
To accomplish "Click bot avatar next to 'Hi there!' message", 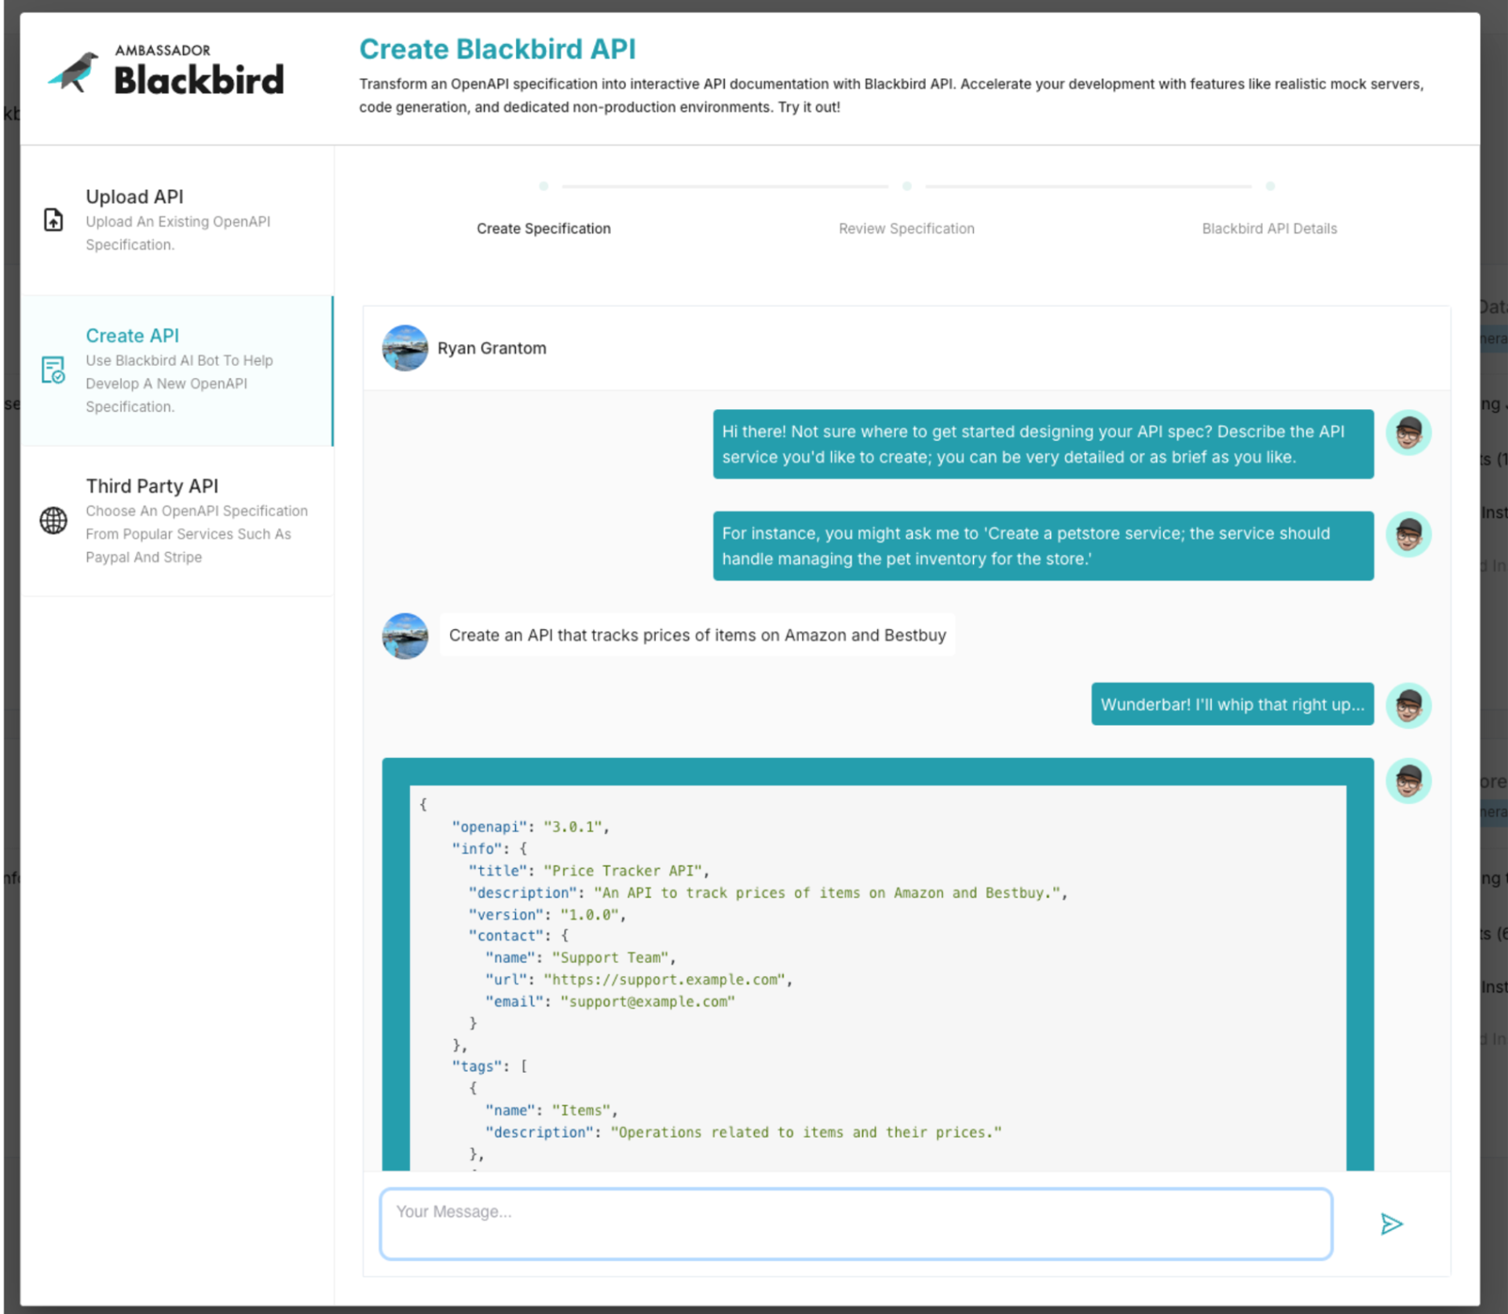I will tap(1408, 432).
